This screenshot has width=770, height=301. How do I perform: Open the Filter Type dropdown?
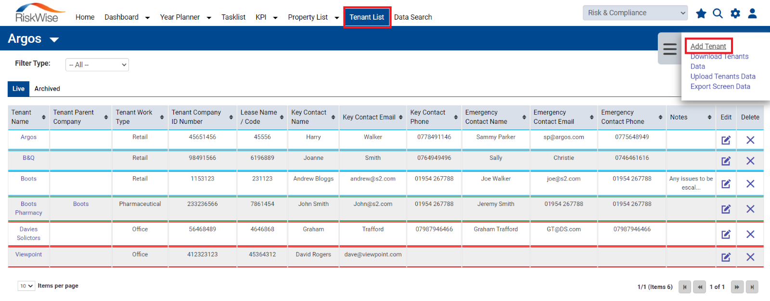coord(97,65)
